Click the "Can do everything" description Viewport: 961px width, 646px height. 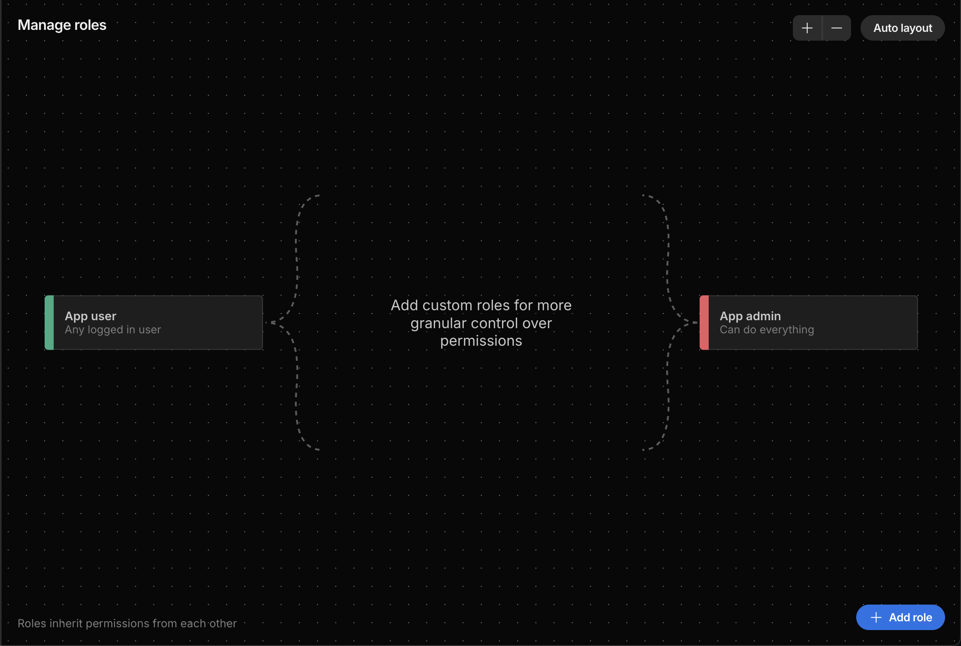tap(767, 330)
